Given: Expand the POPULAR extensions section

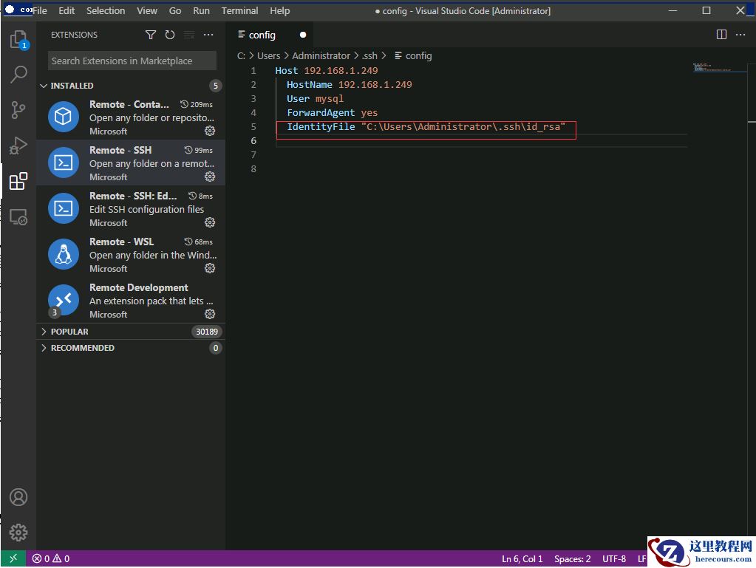Looking at the screenshot, I should pyautogui.click(x=44, y=332).
